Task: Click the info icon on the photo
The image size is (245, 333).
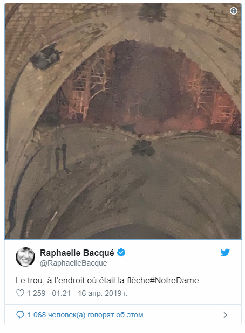Action: 234,11
